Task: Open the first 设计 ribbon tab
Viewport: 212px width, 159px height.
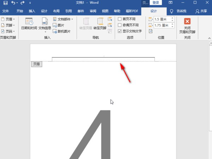Action: pos(44,11)
